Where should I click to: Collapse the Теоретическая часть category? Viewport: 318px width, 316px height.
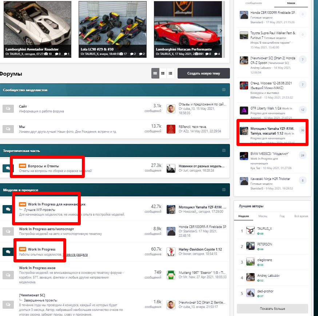224,150
